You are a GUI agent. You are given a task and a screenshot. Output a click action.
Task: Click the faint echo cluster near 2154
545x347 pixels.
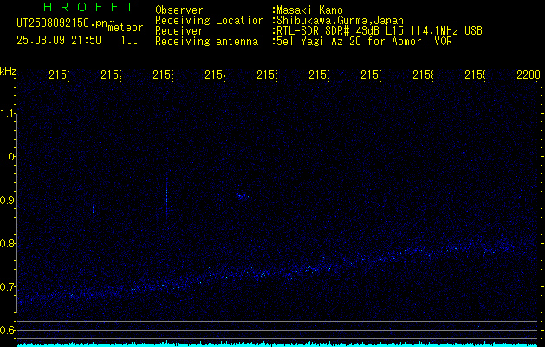pos(243,196)
